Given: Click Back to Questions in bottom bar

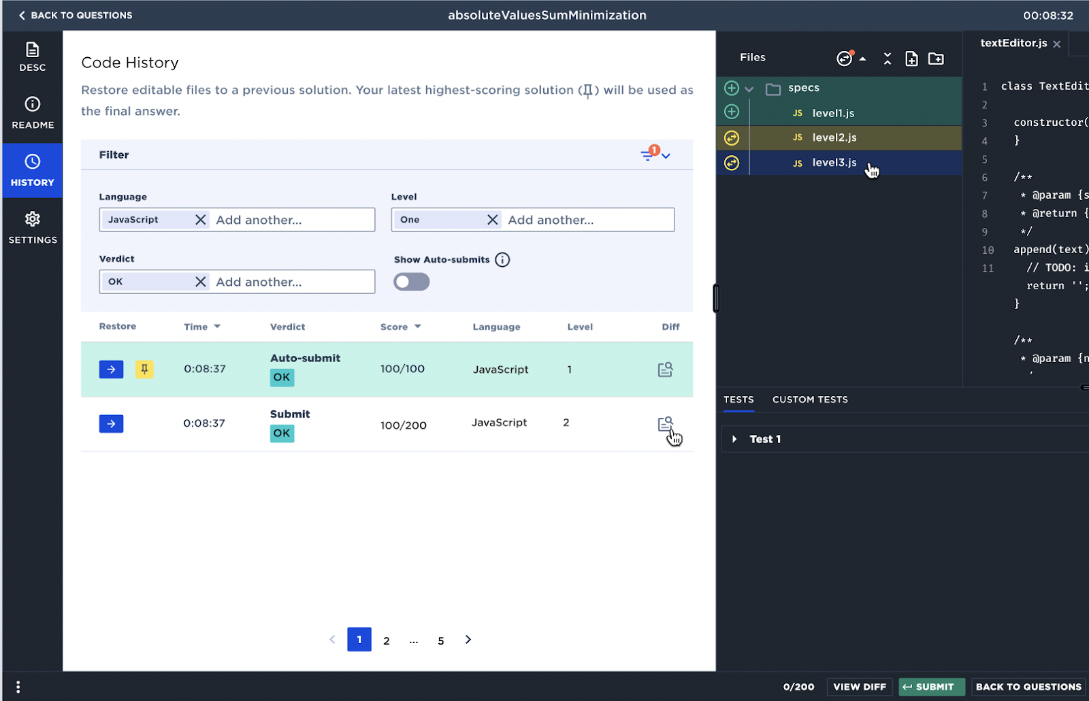Looking at the screenshot, I should tap(1028, 687).
